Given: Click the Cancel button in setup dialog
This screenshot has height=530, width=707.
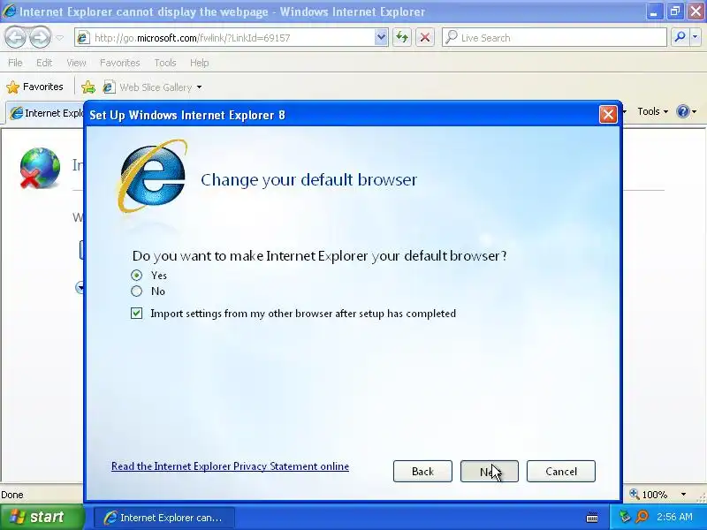Looking at the screenshot, I should coord(561,472).
